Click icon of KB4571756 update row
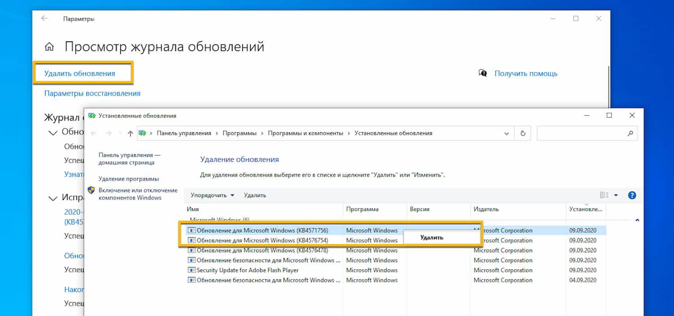The width and height of the screenshot is (674, 316). click(192, 230)
